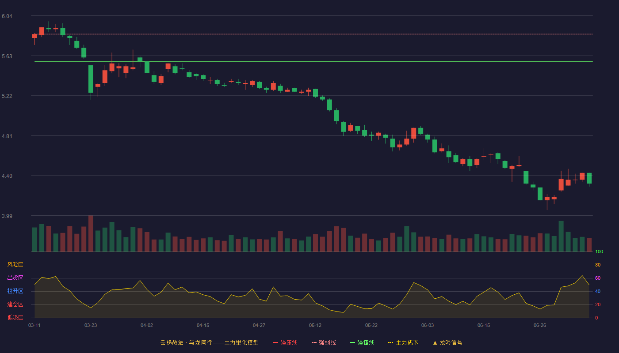
Task: Select the 06-26 date axis marker
Action: click(540, 325)
